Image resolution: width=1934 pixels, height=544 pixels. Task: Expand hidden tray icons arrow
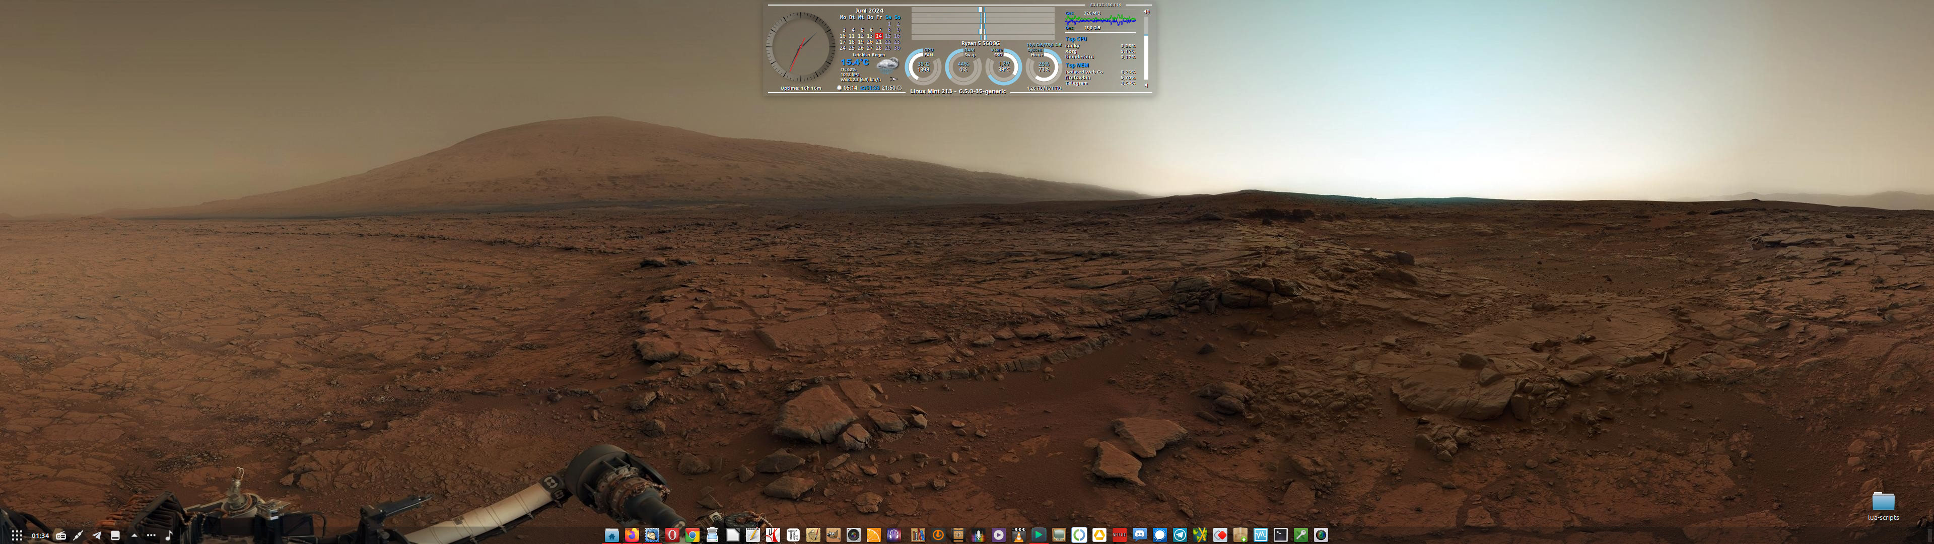pyautogui.click(x=134, y=536)
